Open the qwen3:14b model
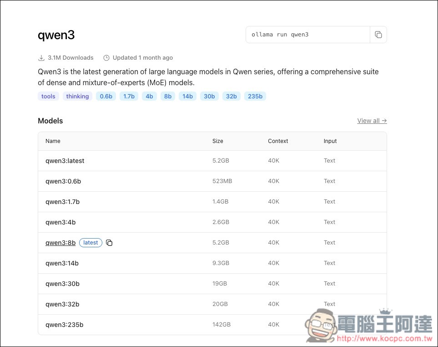Screen dimensions: 438x347 62,263
